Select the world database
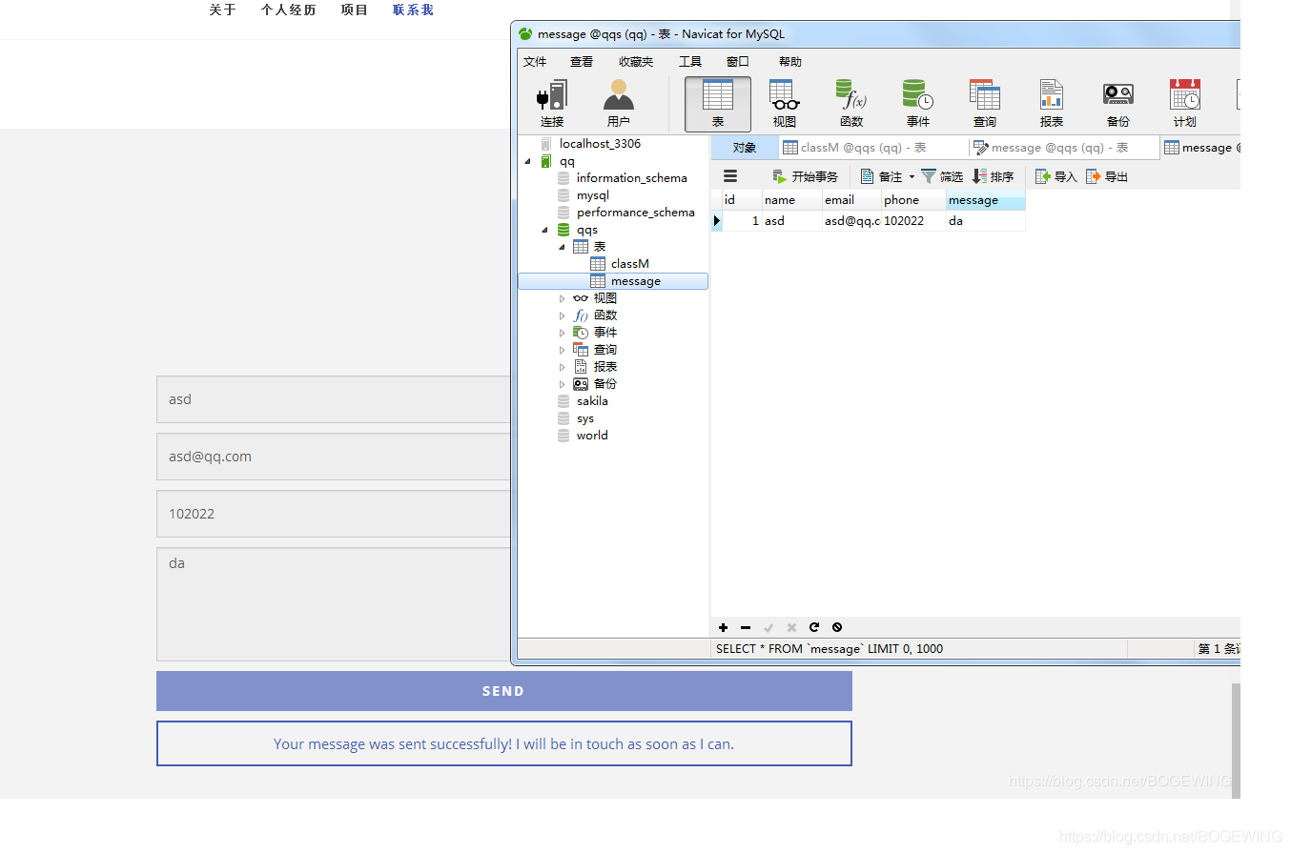Viewport: 1291px width, 854px height. (x=592, y=436)
